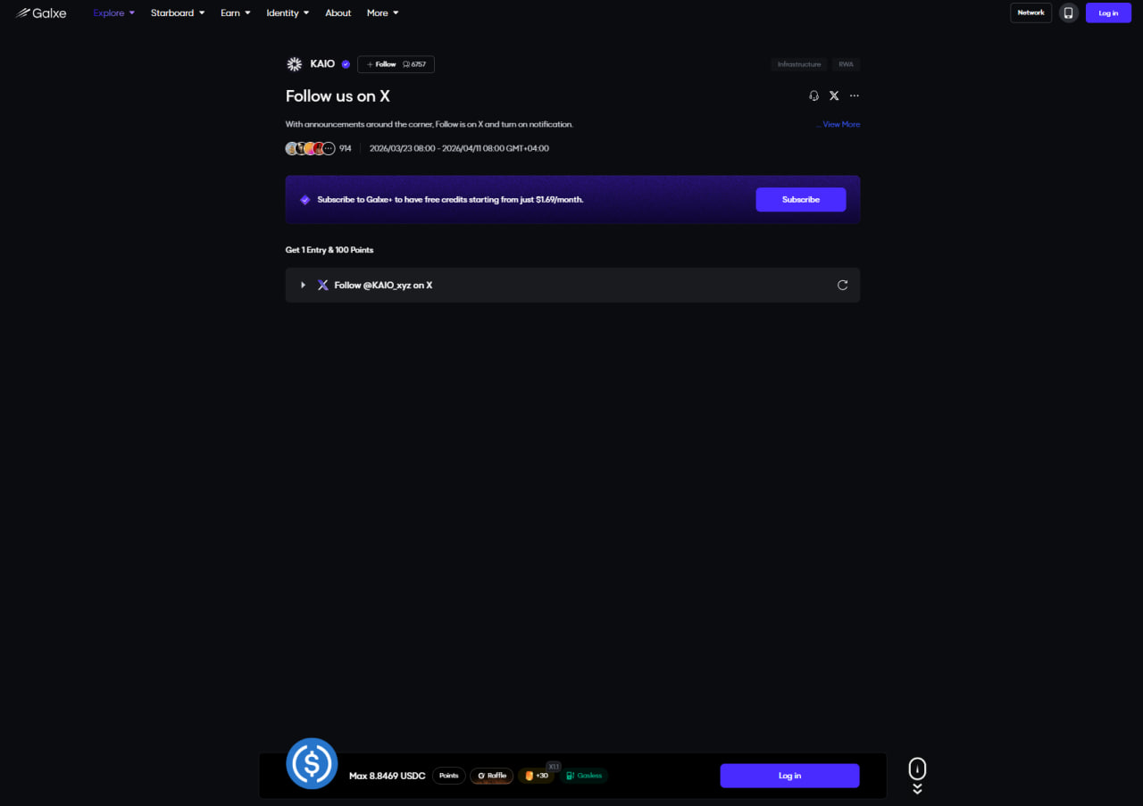Expand the Follow @KAIO_xyz on X task

pos(572,285)
